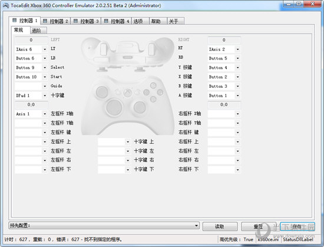Open the A 按键 dropdown (Button 1)
The height and width of the screenshot is (247, 324).
pyautogui.click(x=224, y=95)
